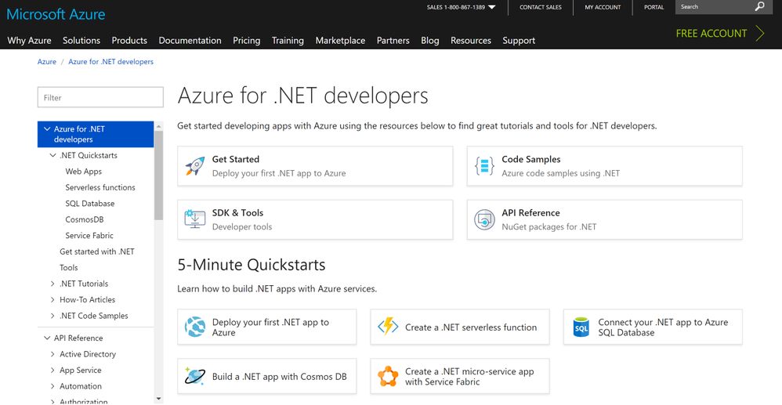The width and height of the screenshot is (782, 405).
Task: Expand the .NET Code Samples node
Action: coord(52,315)
